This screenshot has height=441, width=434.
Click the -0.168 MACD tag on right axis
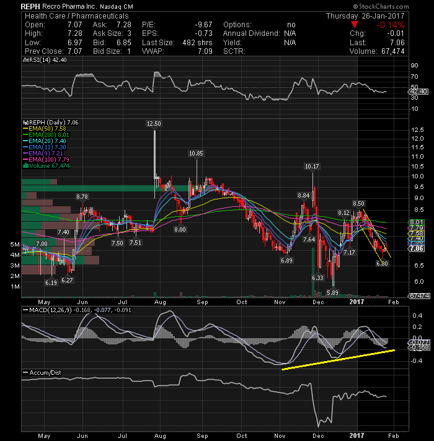pos(418,347)
